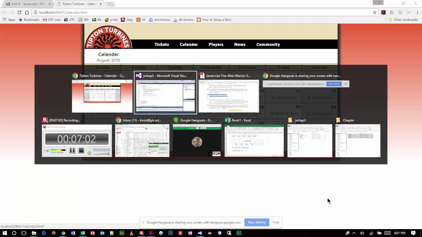Viewport: 422px width, 237px height.
Task: Click the address bar URL field
Action: pyautogui.click(x=204, y=13)
